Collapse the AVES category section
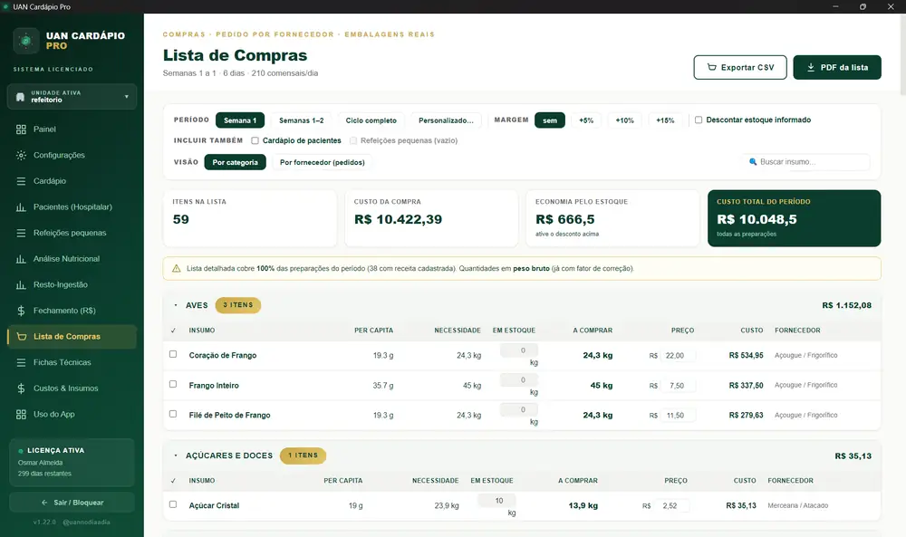This screenshot has width=906, height=537. [x=176, y=305]
